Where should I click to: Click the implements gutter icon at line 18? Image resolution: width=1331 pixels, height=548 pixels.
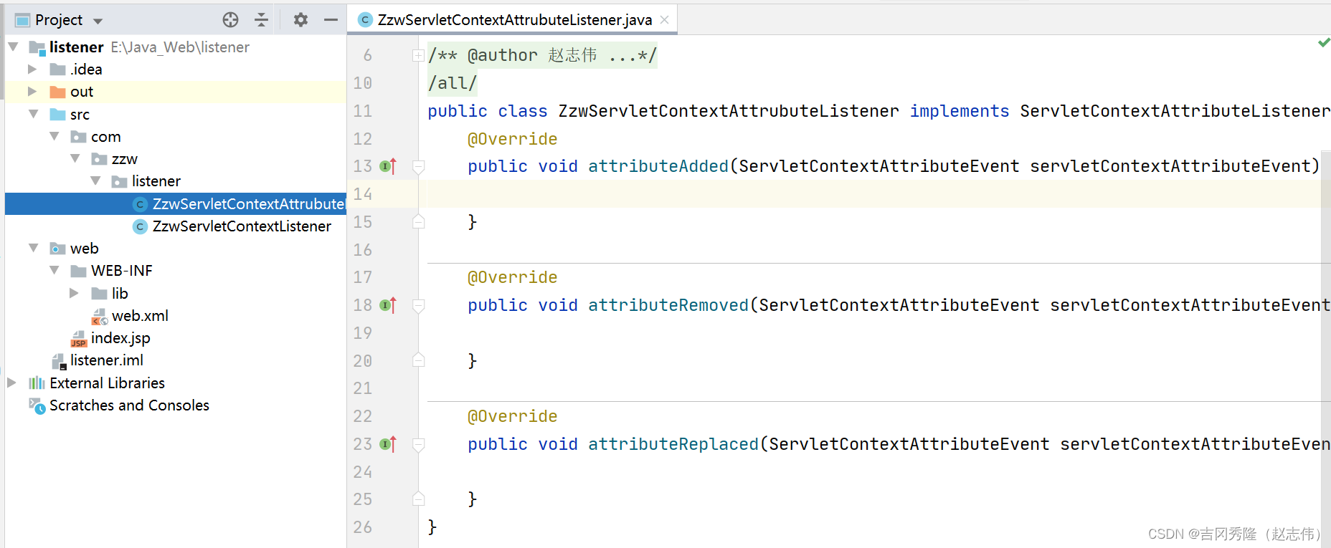pos(388,305)
